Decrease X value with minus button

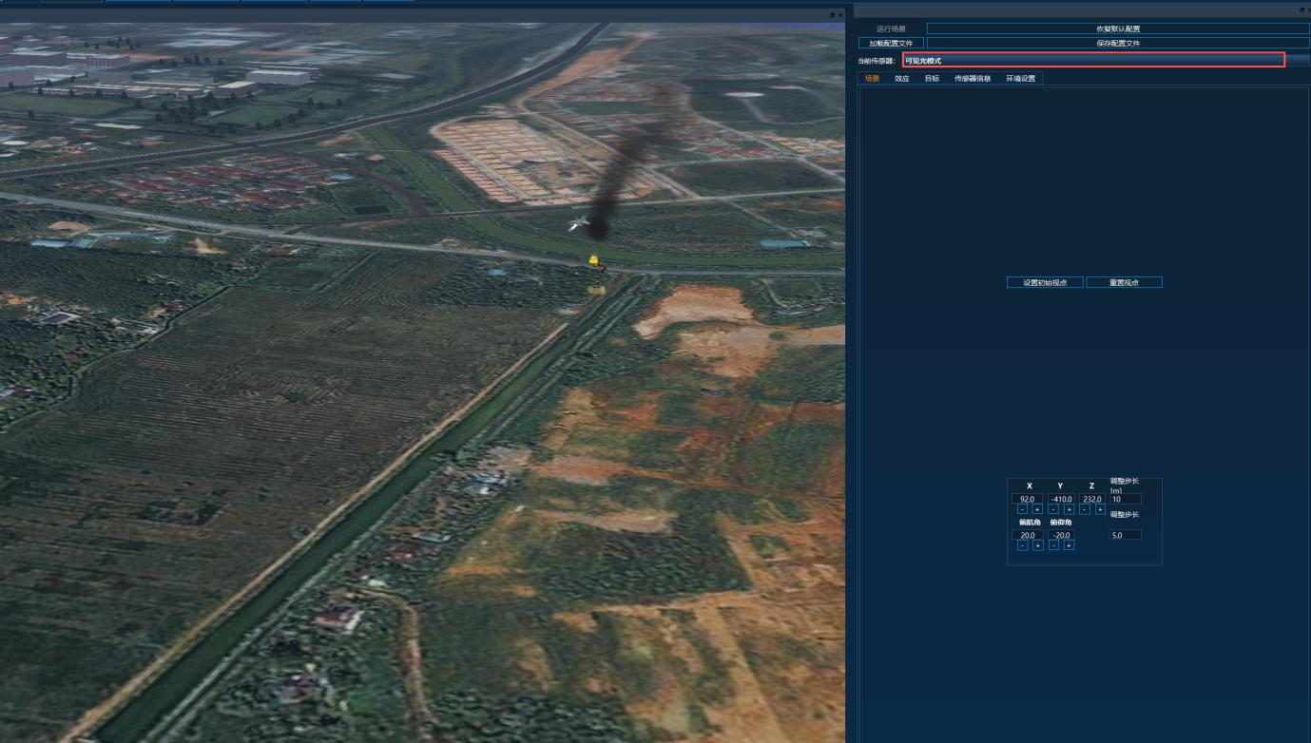tap(1022, 509)
